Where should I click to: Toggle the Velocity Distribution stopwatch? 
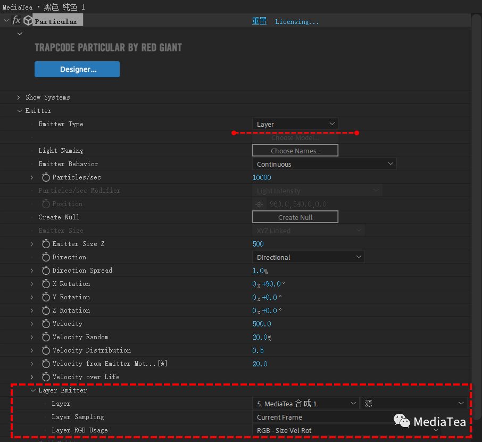tap(46, 350)
